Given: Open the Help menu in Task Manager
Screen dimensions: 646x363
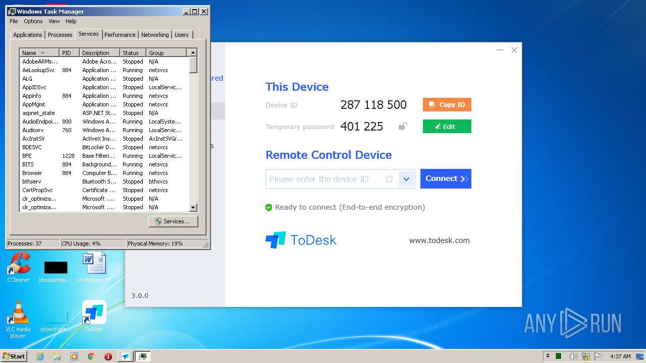Looking at the screenshot, I should point(71,21).
